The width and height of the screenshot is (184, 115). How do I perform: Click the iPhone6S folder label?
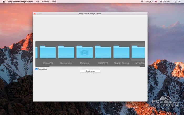[48, 63]
